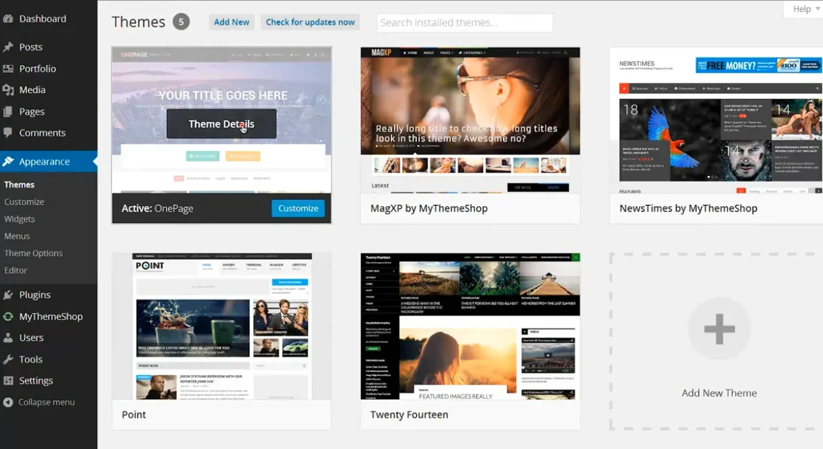Focus the Search installed themes field
The image size is (823, 449).
pyautogui.click(x=465, y=23)
